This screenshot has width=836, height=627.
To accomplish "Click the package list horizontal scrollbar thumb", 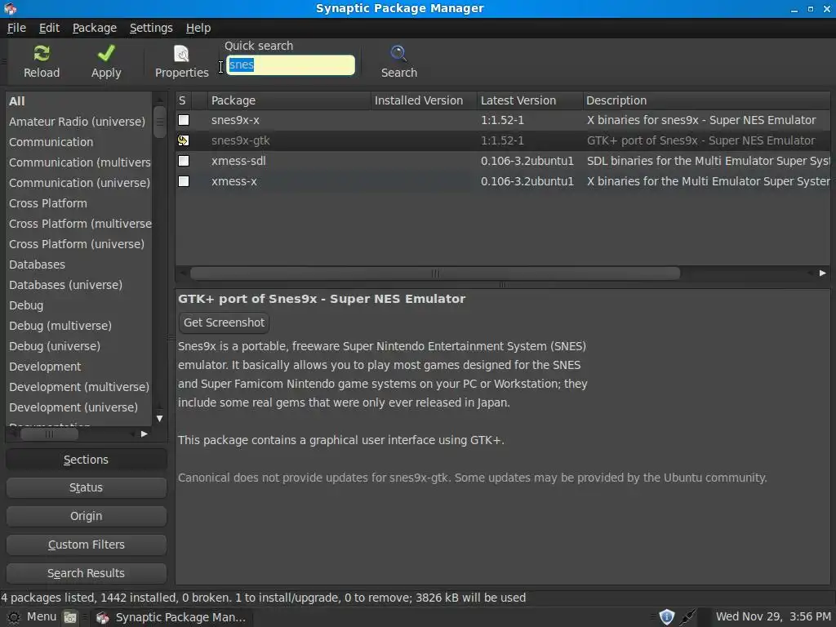I will (435, 273).
